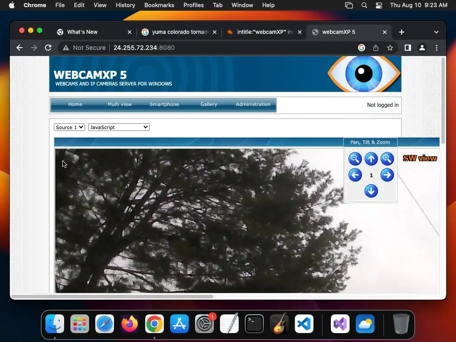Click the zoom out magnifier PTZ button

[x=355, y=159]
